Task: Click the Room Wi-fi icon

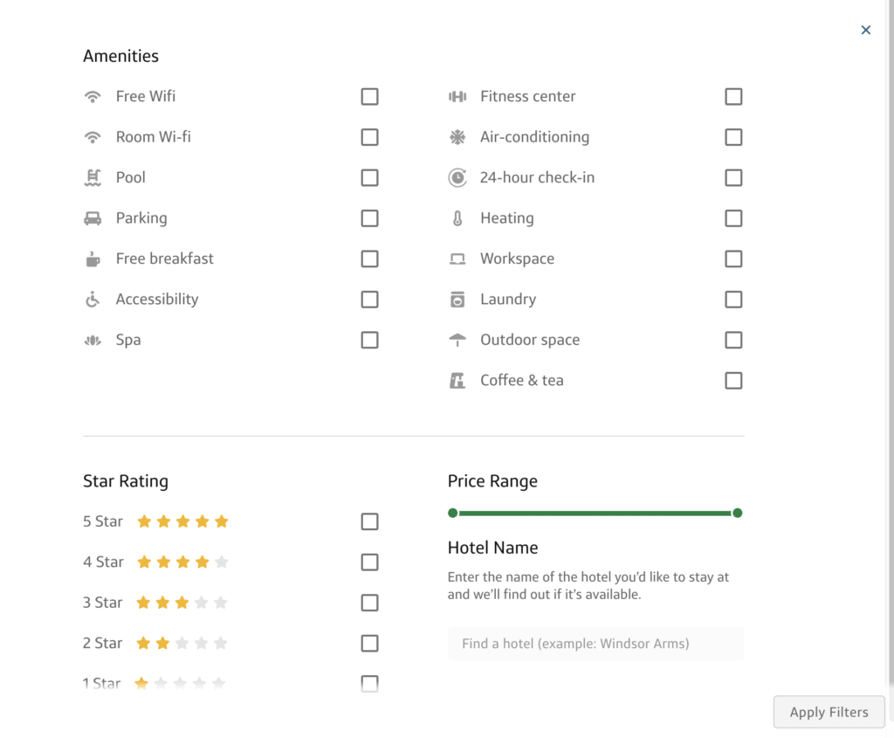Action: click(x=93, y=137)
